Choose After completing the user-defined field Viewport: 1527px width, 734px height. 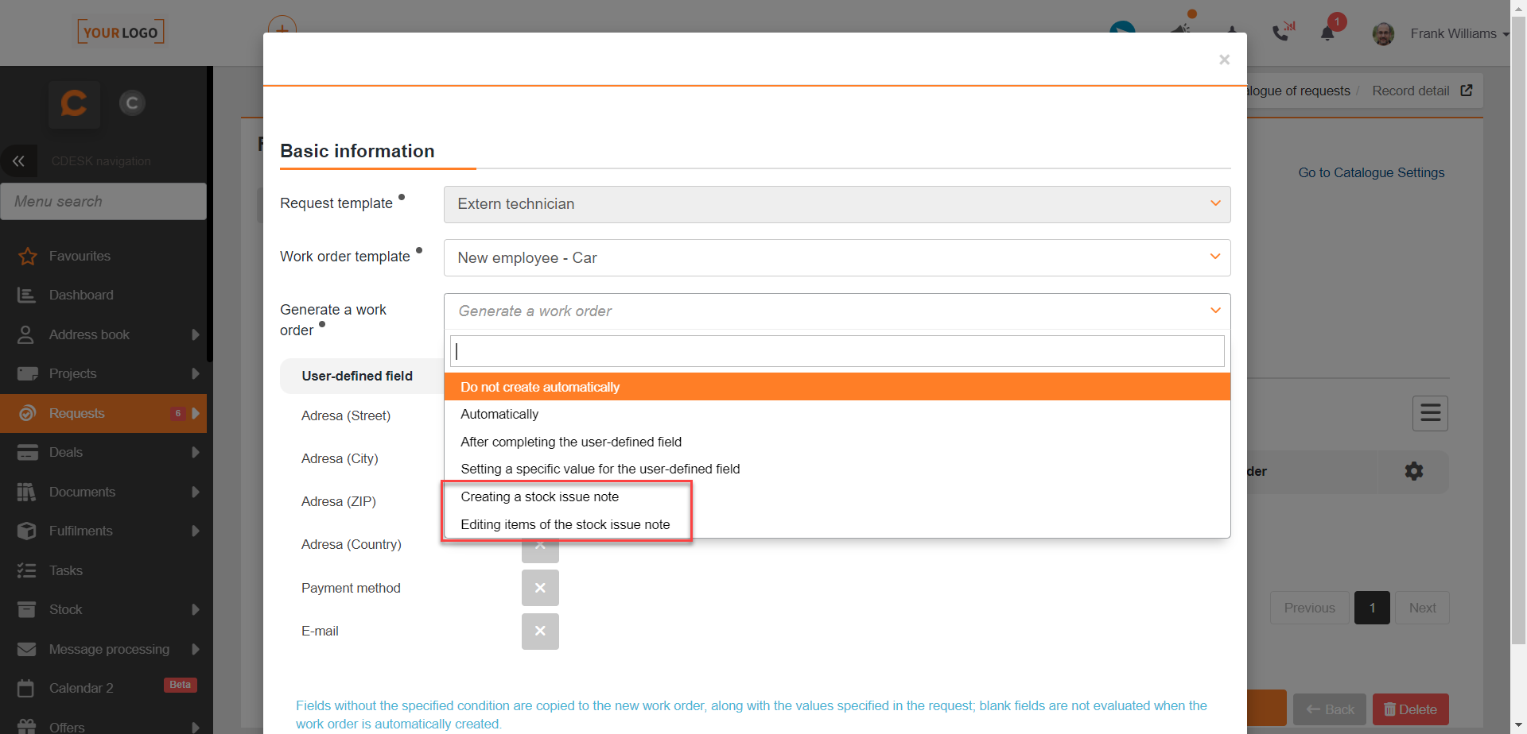[x=837, y=442]
